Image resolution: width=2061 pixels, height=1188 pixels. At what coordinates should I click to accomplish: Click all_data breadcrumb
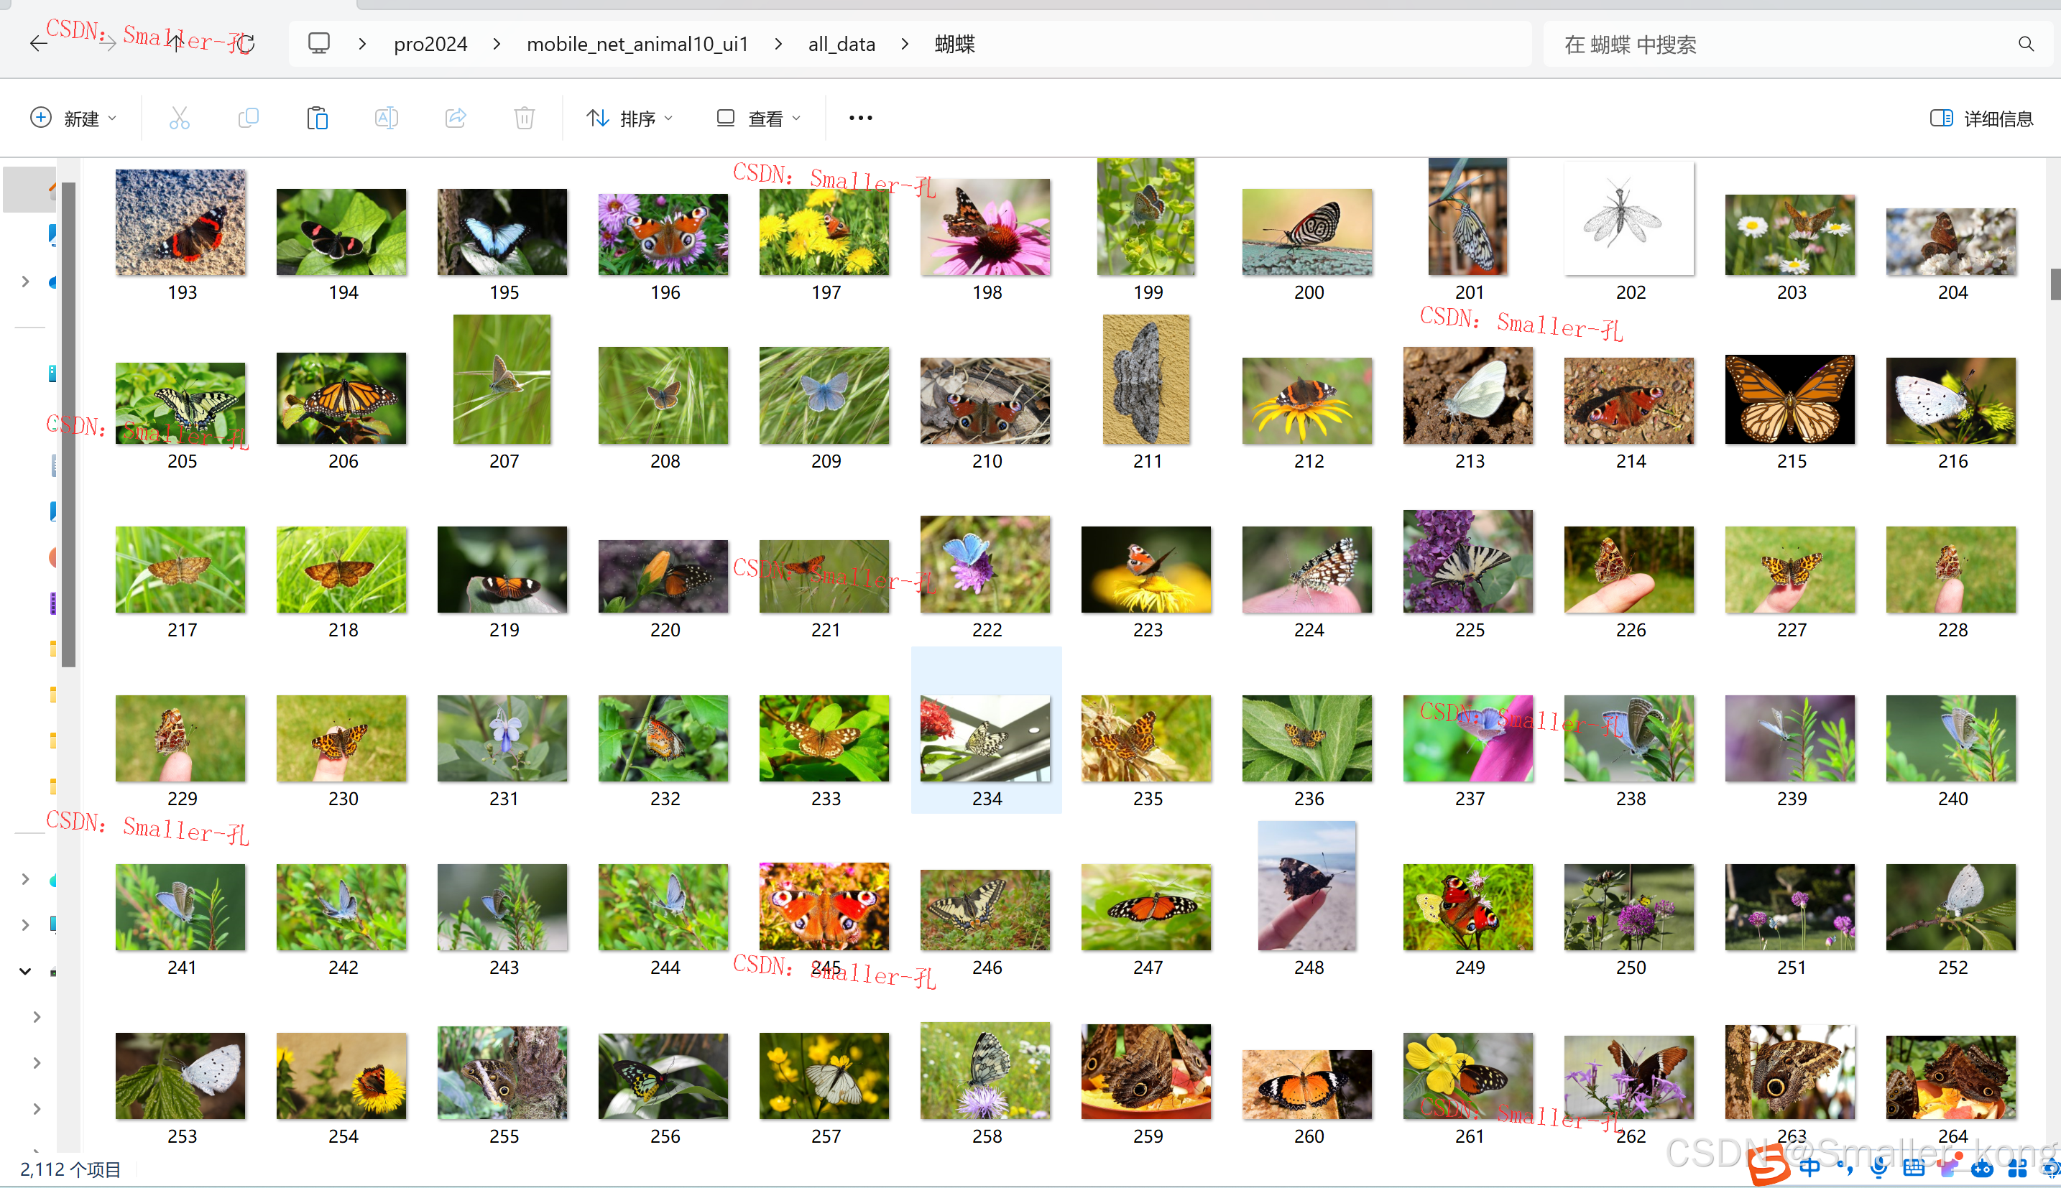pos(842,44)
